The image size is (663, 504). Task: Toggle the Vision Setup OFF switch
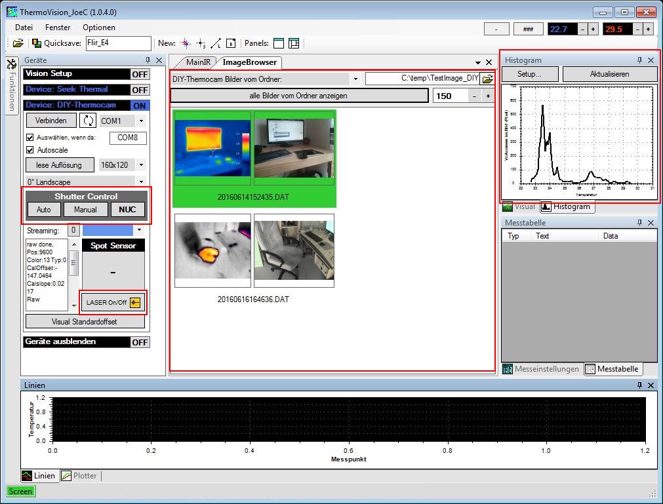[140, 74]
